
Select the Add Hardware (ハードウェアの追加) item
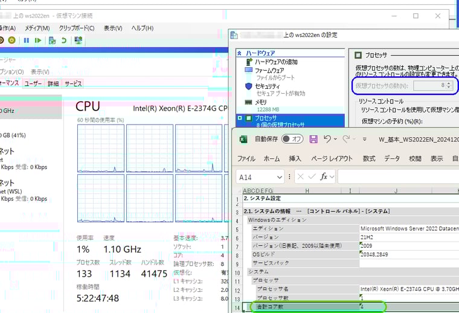276,62
